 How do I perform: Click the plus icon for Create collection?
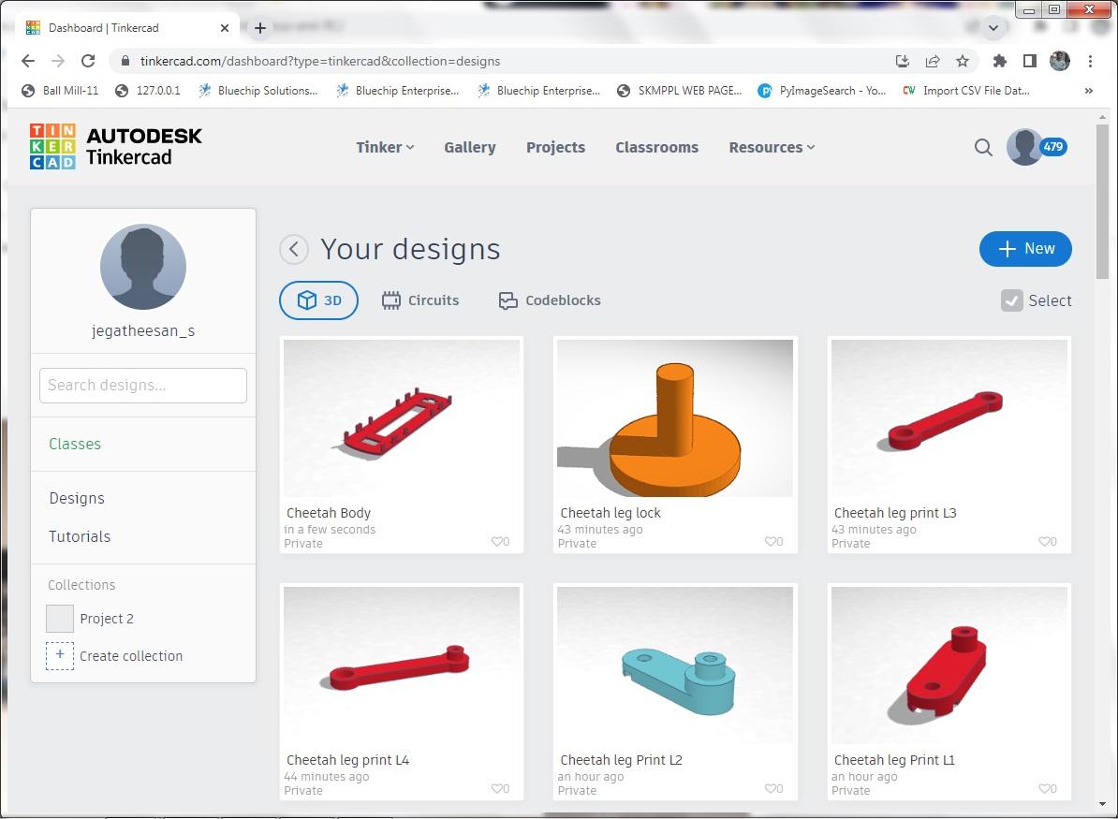tap(60, 656)
